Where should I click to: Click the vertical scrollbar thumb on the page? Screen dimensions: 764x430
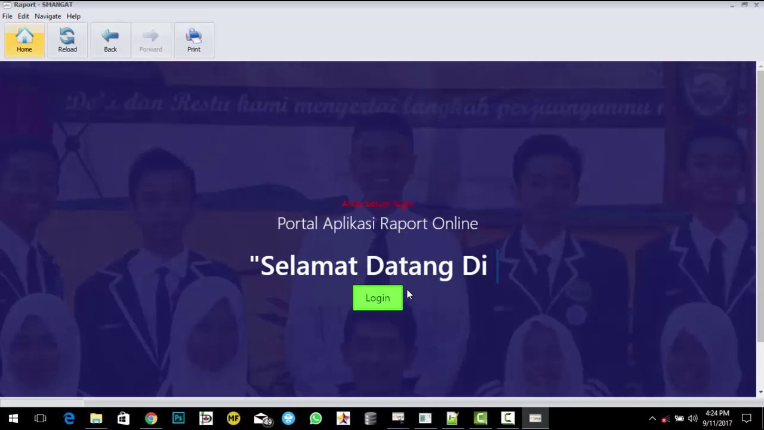(760, 206)
